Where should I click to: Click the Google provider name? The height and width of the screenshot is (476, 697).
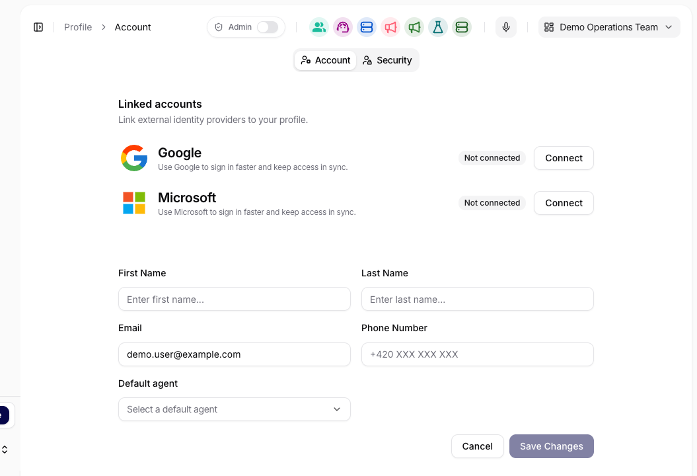pyautogui.click(x=180, y=153)
